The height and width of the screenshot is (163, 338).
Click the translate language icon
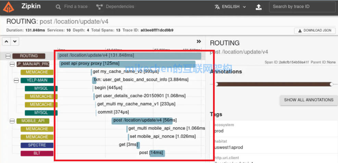(217, 7)
